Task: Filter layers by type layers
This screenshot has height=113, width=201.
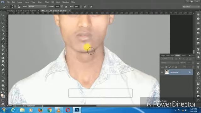Action: [x=183, y=59]
